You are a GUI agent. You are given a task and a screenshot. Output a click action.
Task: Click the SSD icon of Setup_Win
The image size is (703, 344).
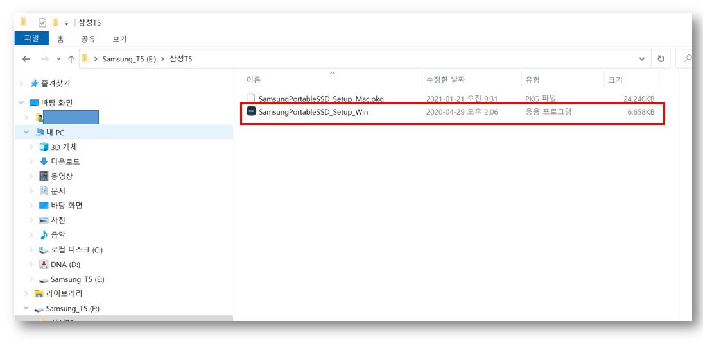(x=251, y=112)
